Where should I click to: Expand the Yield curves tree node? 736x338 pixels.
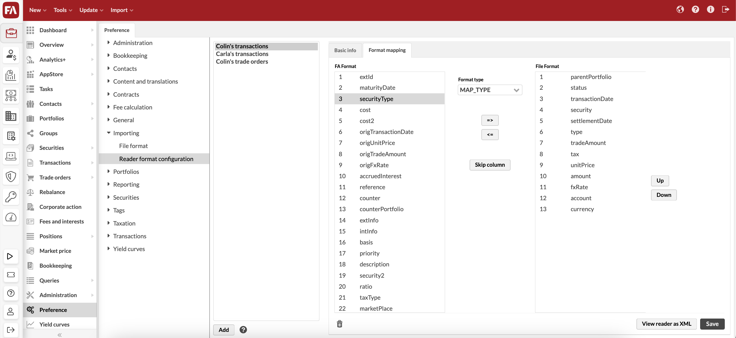(x=109, y=249)
